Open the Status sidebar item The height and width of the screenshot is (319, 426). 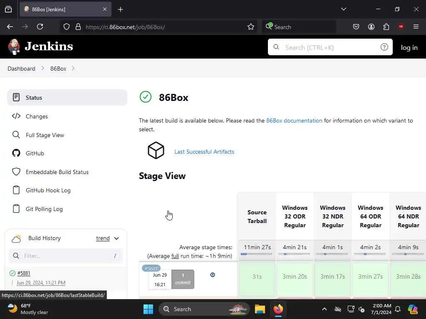67,97
